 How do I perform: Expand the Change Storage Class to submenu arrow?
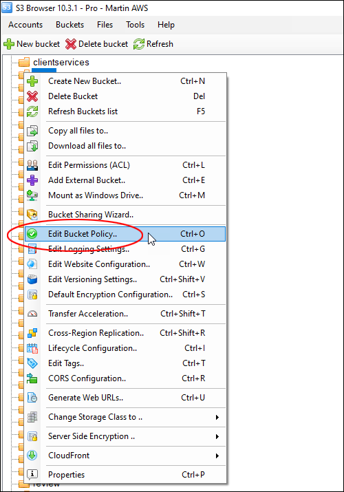coord(217,417)
